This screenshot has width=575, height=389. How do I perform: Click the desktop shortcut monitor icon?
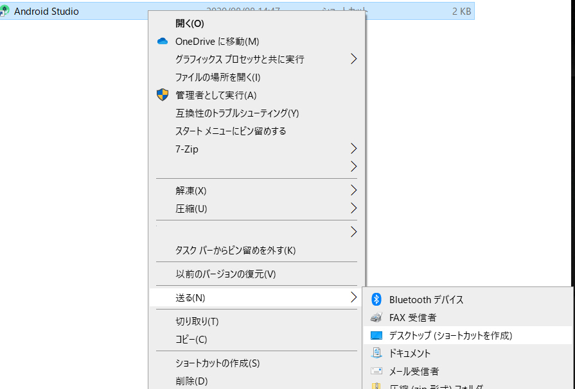(376, 335)
